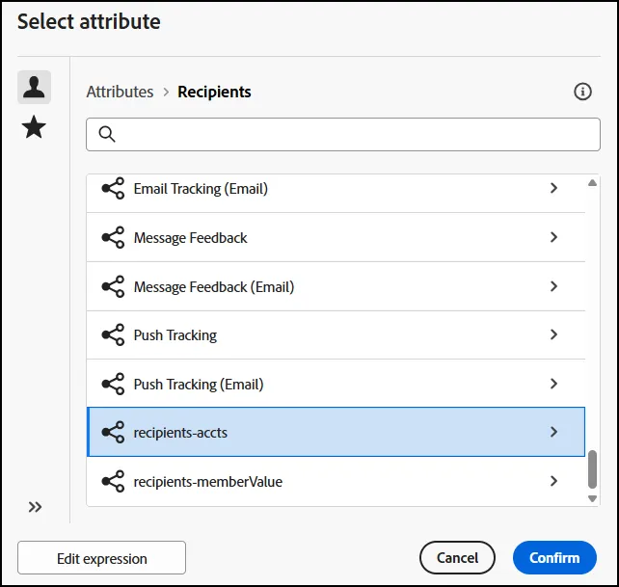Open the favorites star icon

[x=34, y=127]
